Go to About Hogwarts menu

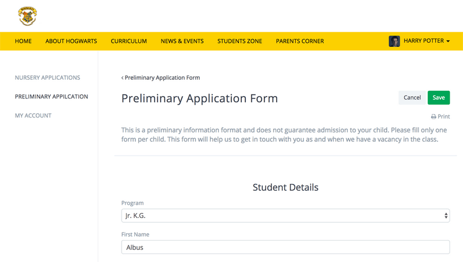[71, 41]
